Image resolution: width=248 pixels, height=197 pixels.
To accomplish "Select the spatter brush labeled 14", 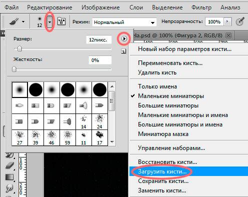I will (x=83, y=121).
